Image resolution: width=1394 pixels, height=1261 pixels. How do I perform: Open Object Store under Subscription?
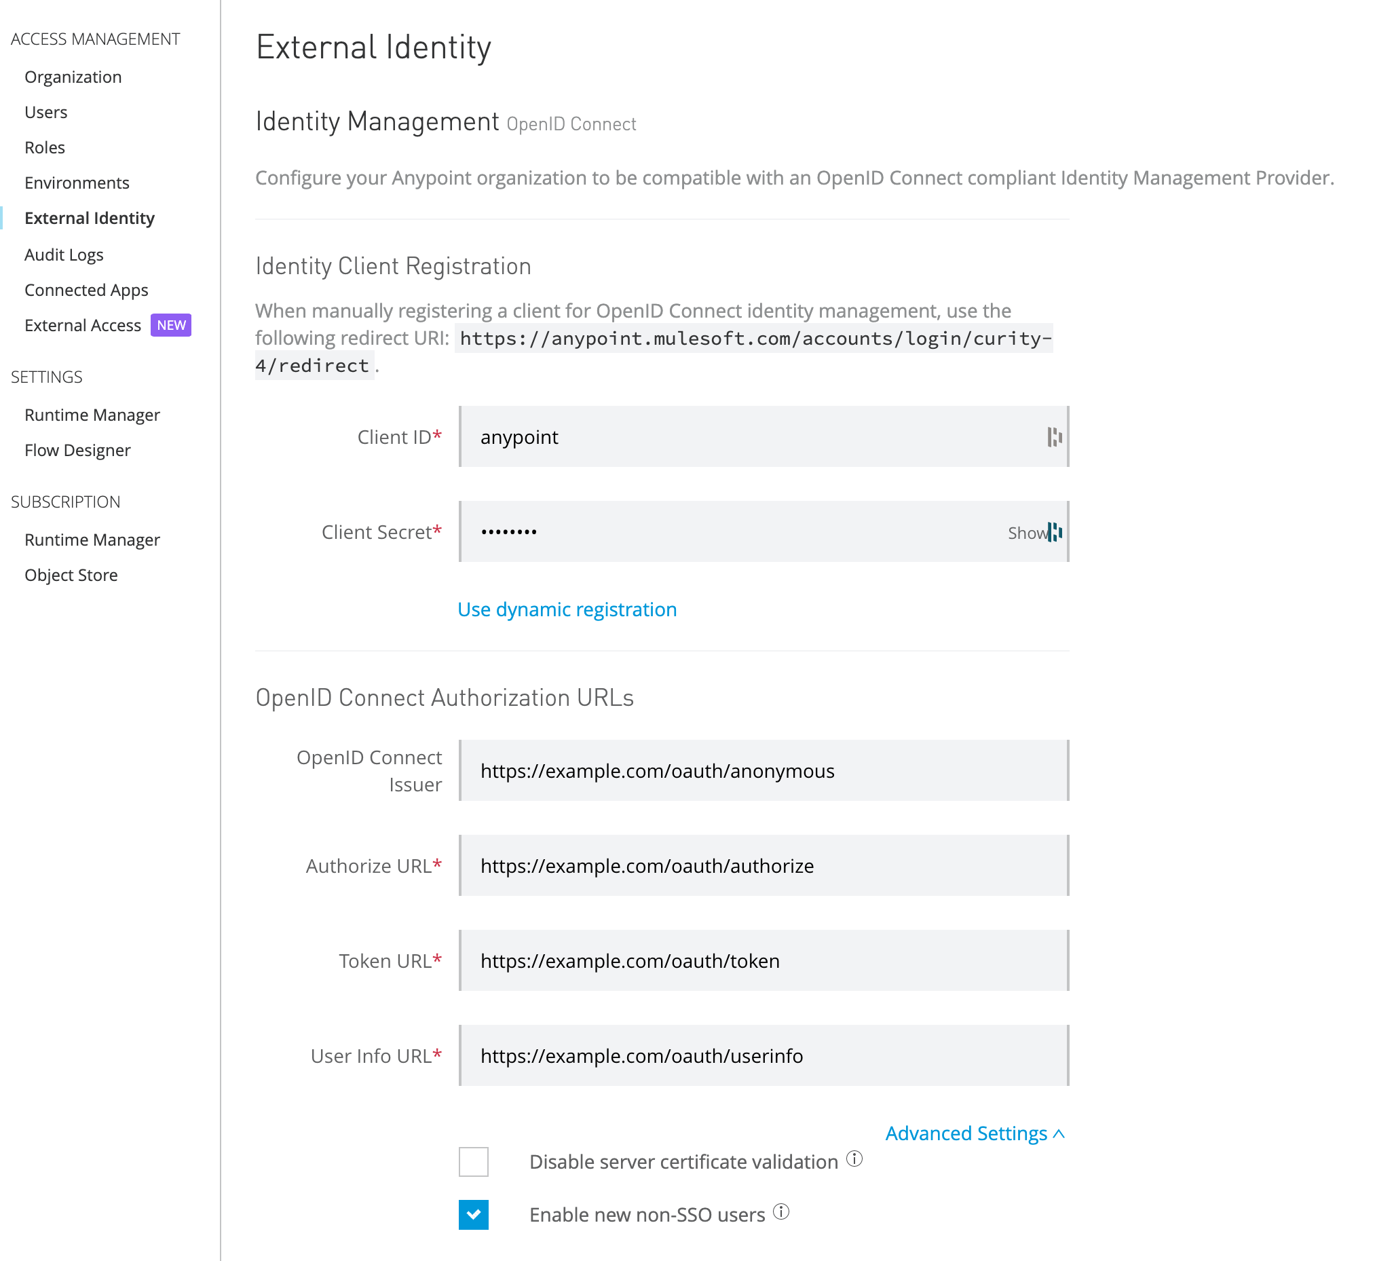pos(71,574)
